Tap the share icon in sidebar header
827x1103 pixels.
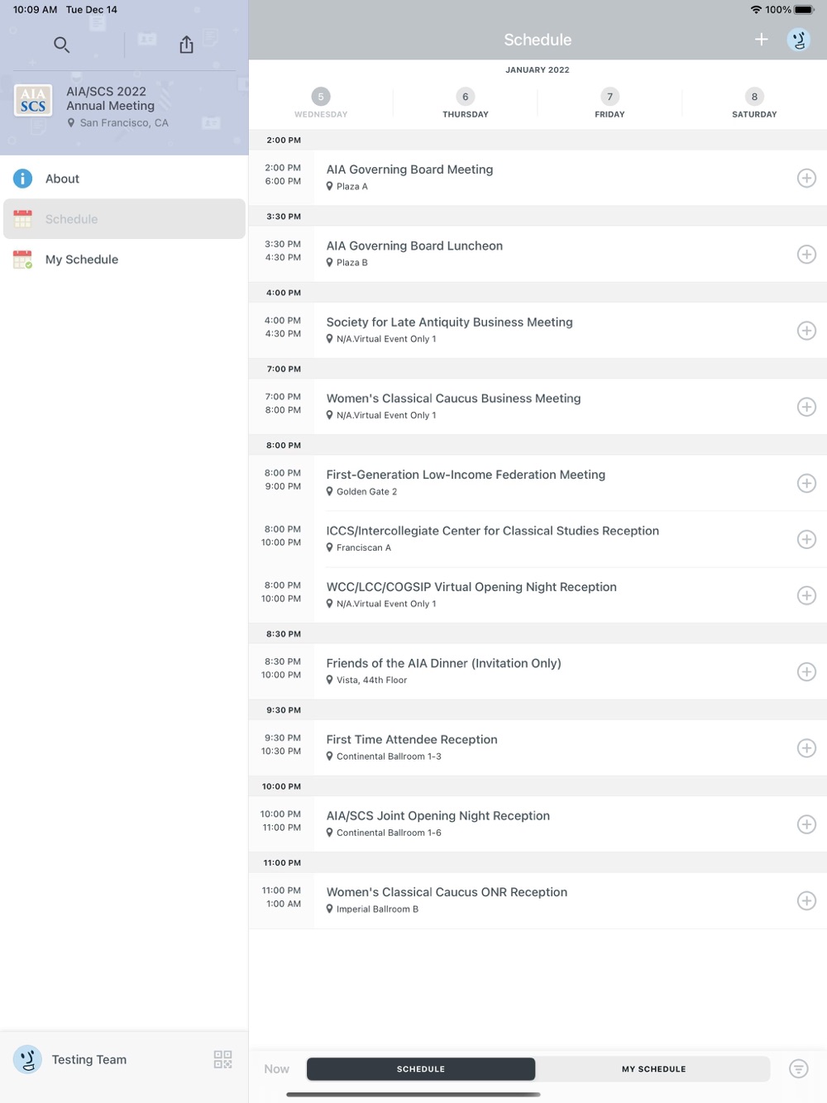pos(187,45)
